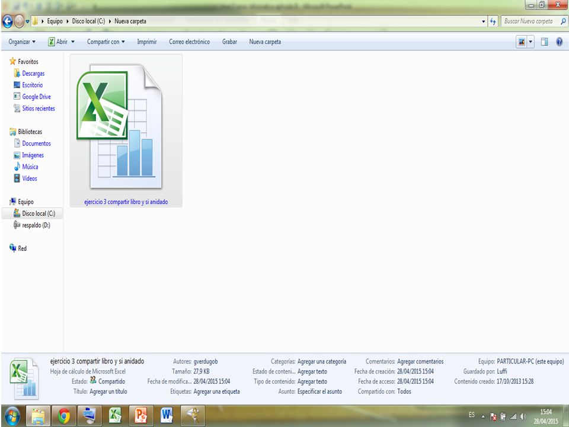Open the Windows Start button
The height and width of the screenshot is (427, 569).
coord(12,416)
